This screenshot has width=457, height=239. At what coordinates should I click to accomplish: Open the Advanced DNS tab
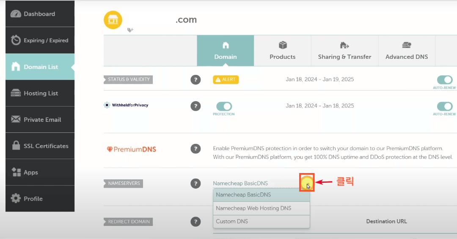tap(407, 50)
